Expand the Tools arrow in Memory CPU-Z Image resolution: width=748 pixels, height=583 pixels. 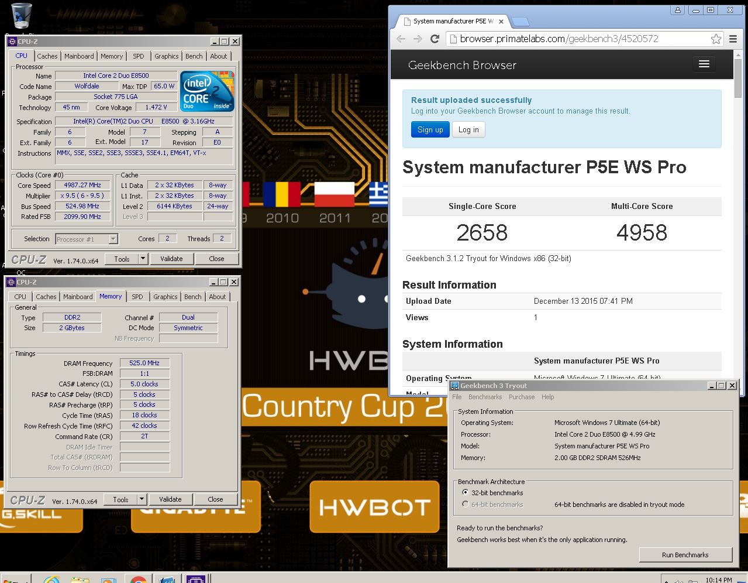(142, 499)
